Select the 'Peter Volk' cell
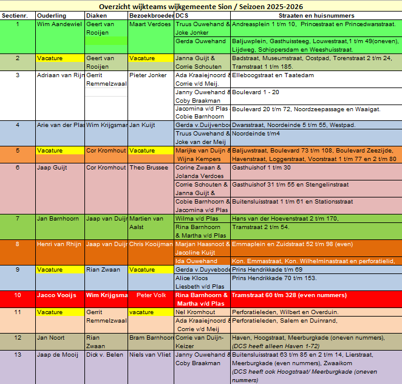 (151, 295)
